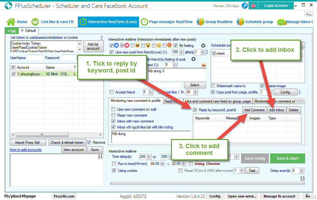Click the Run in time 22:00 spinner
Image resolution: width=317 pixels, height=200 pixels.
pos(179,164)
